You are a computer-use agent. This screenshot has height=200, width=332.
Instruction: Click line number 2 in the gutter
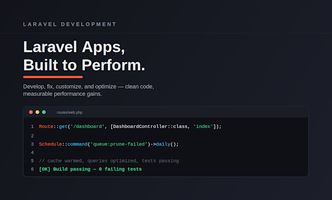32,136
